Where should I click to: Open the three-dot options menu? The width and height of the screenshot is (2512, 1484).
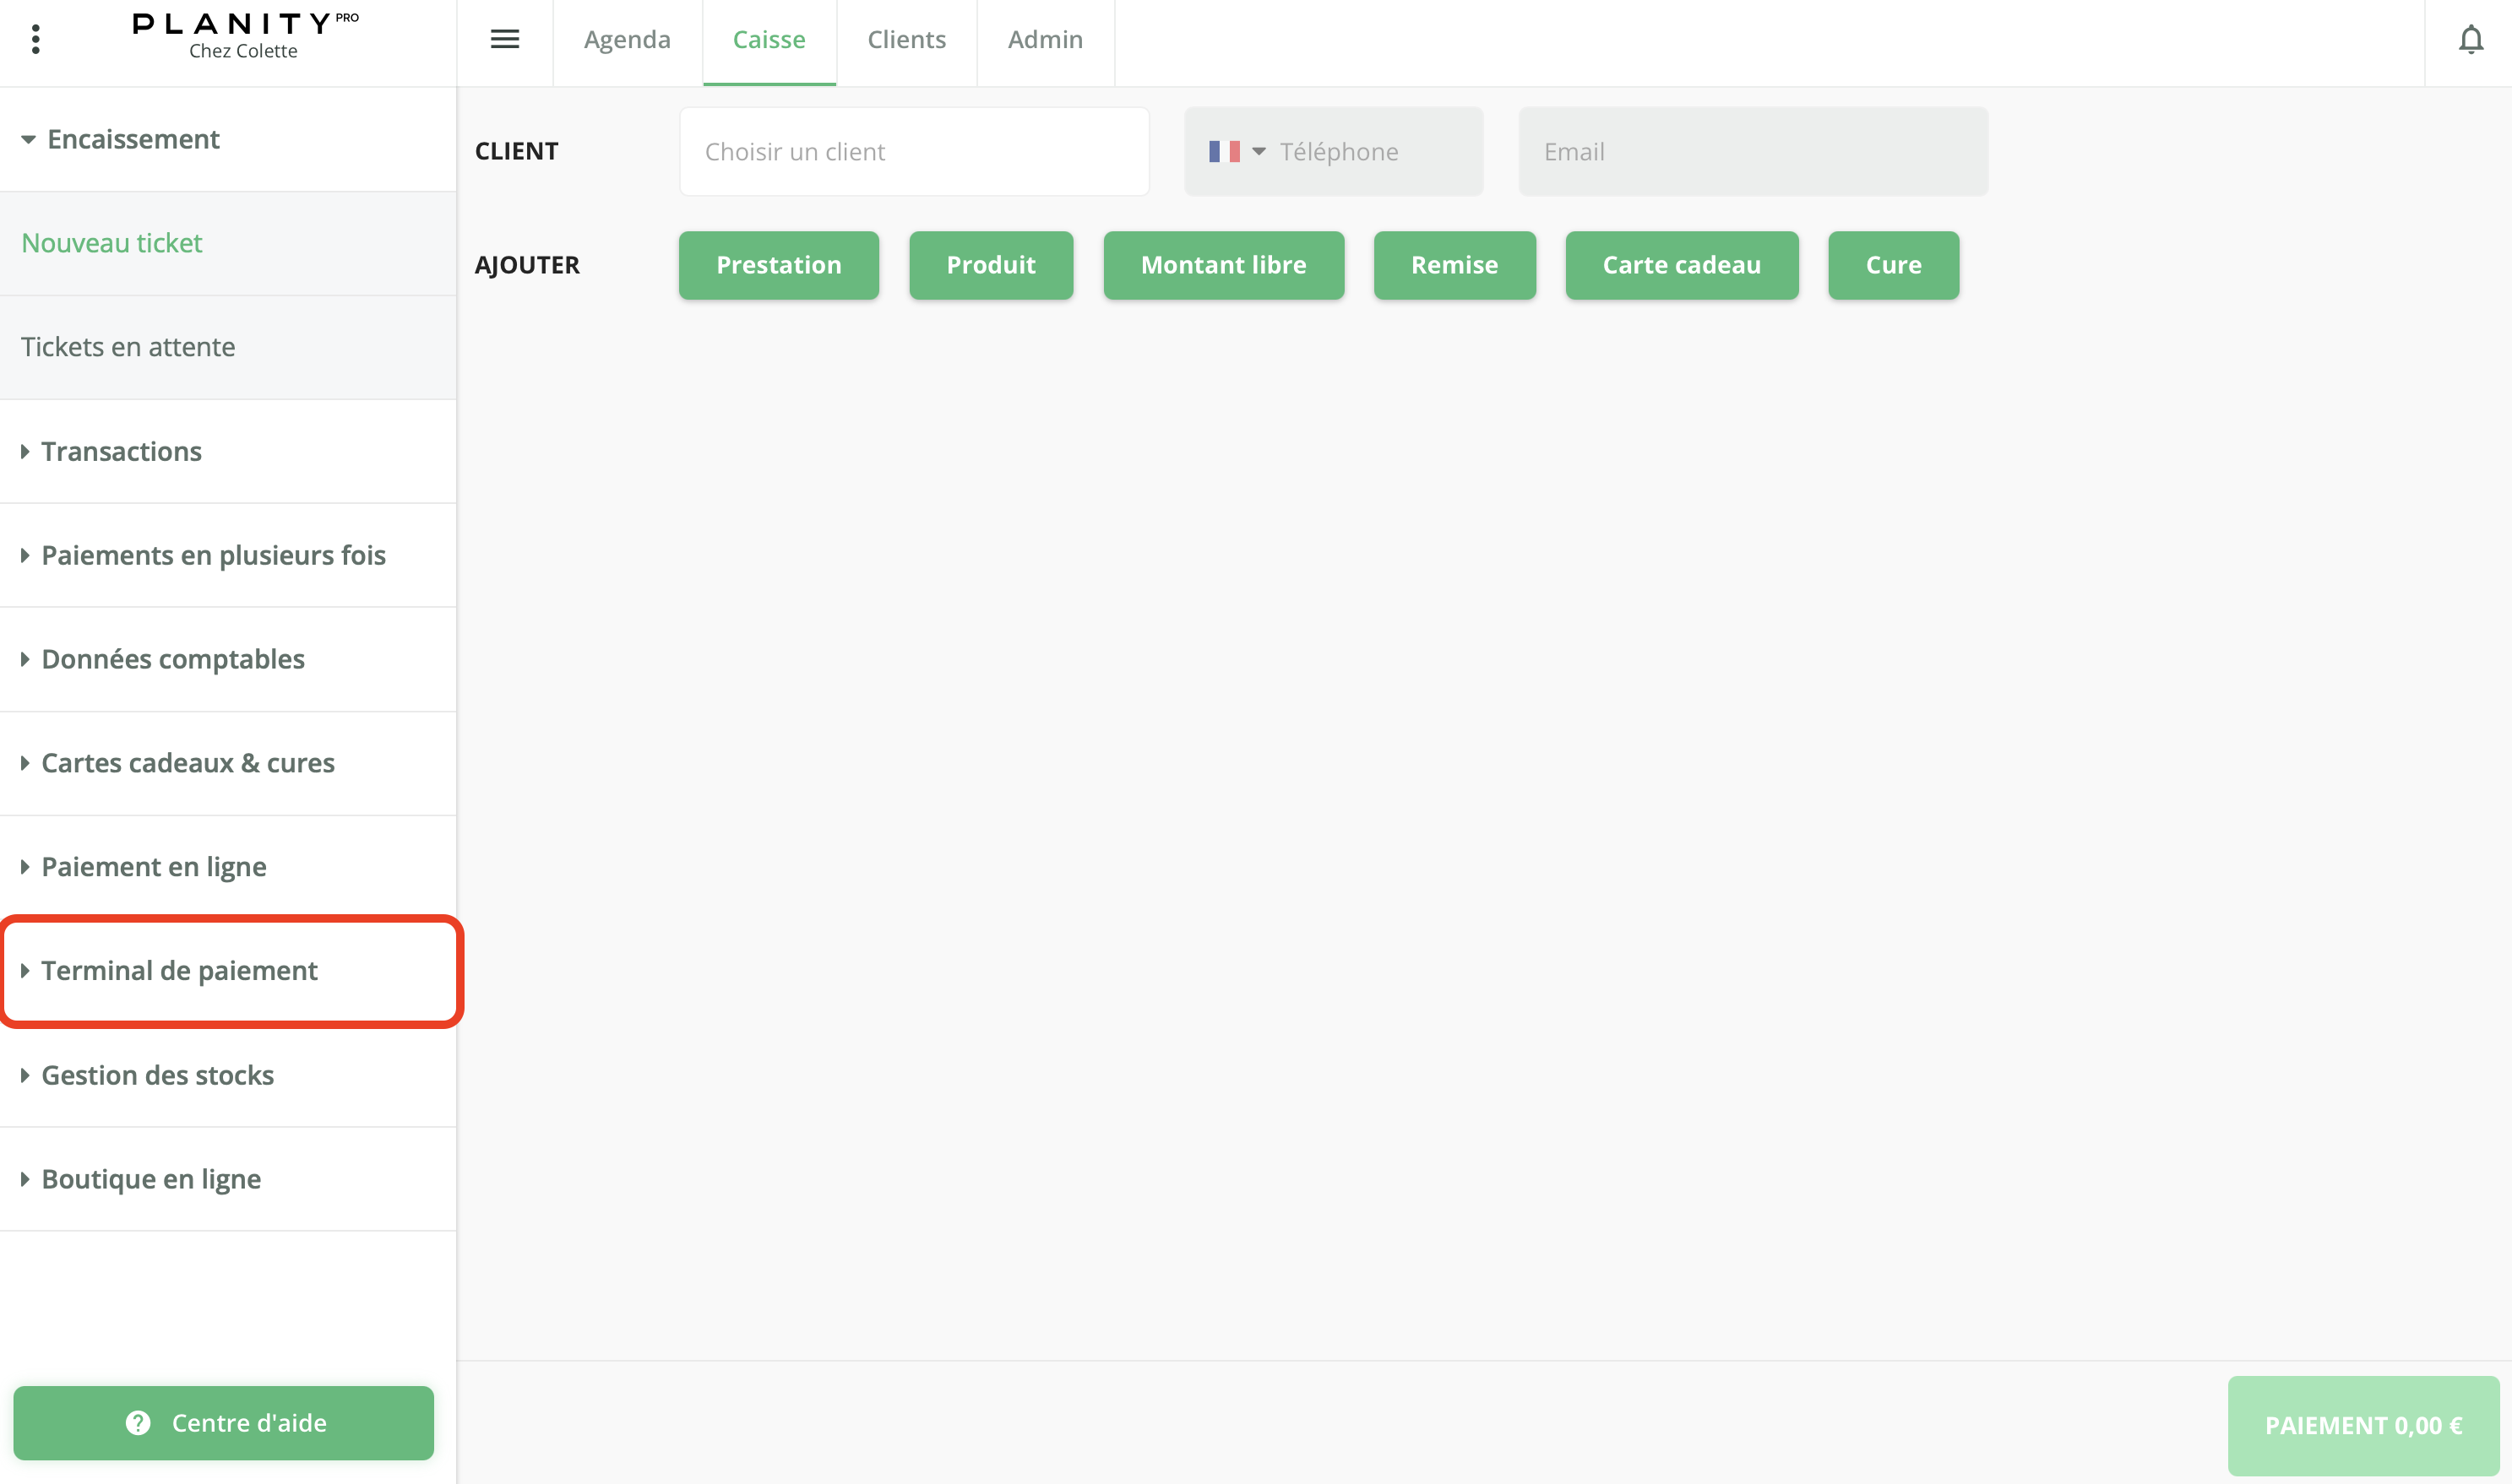pos(36,39)
